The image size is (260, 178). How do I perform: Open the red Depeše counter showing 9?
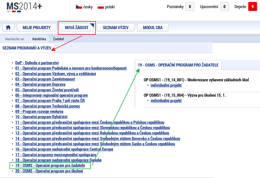pos(252,7)
